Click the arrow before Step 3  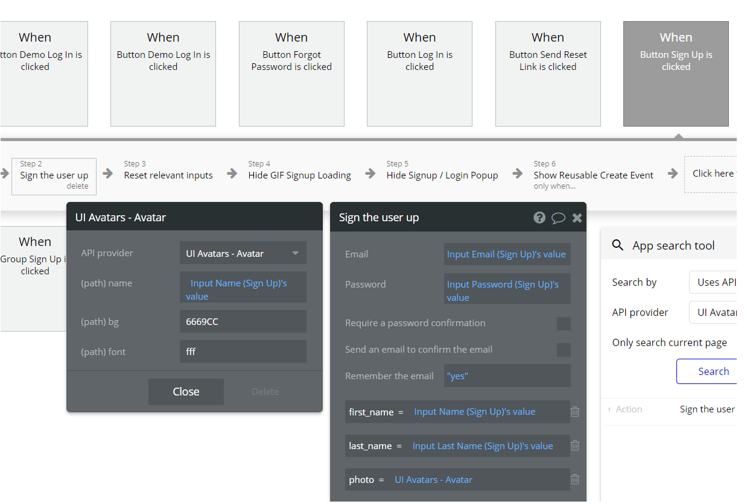click(x=108, y=174)
